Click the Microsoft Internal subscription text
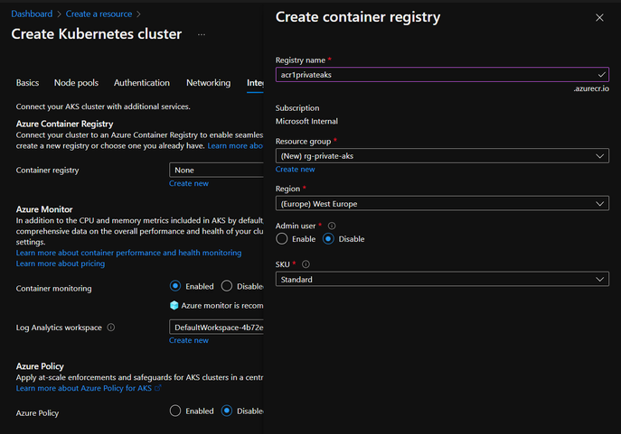This screenshot has width=621, height=434. point(306,121)
